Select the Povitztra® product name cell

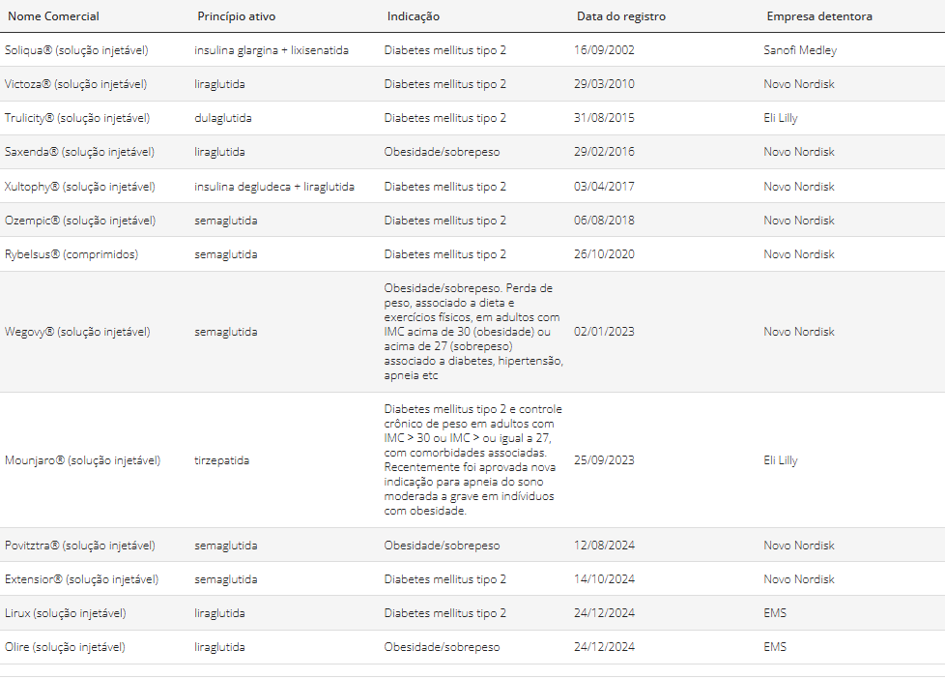(81, 546)
